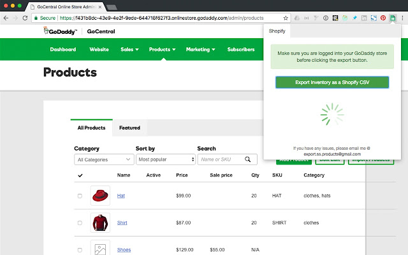Click the Qty column header
This screenshot has width=408, height=255.
point(255,175)
